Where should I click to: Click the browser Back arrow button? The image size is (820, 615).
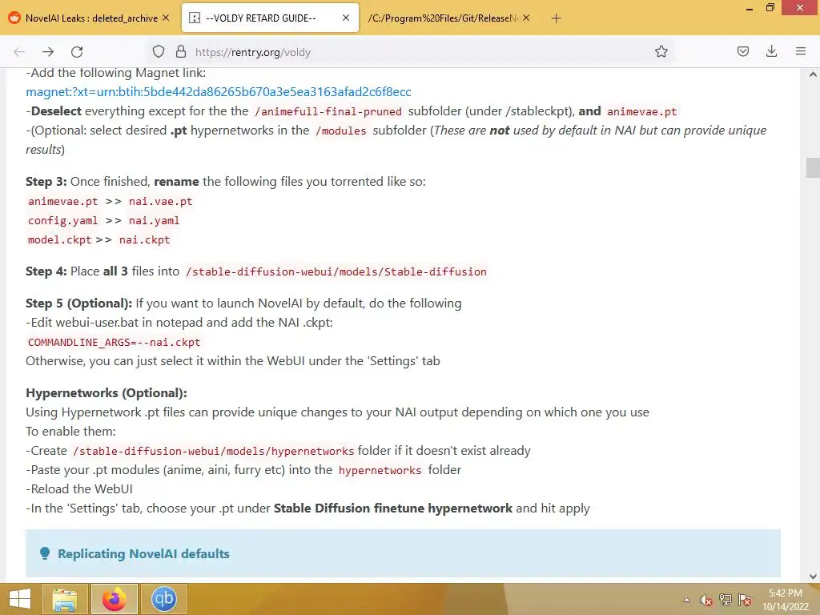tap(19, 52)
